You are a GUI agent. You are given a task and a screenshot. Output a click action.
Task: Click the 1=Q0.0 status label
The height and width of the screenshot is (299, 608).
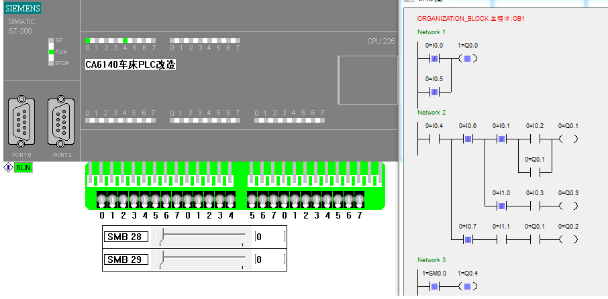(468, 46)
